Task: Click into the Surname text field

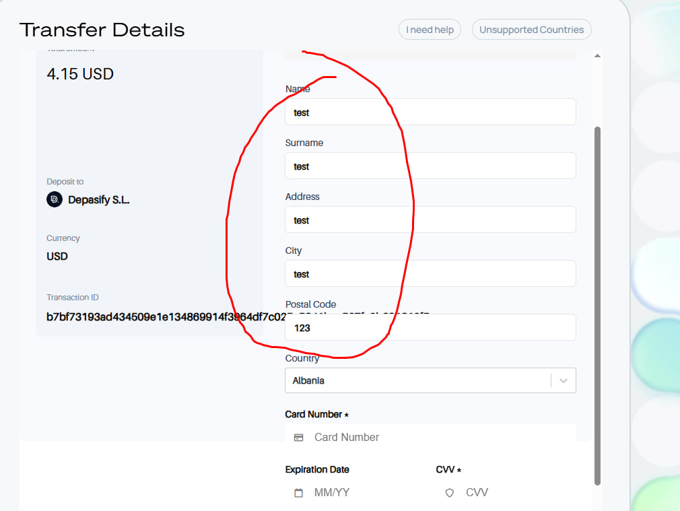Action: [x=430, y=166]
